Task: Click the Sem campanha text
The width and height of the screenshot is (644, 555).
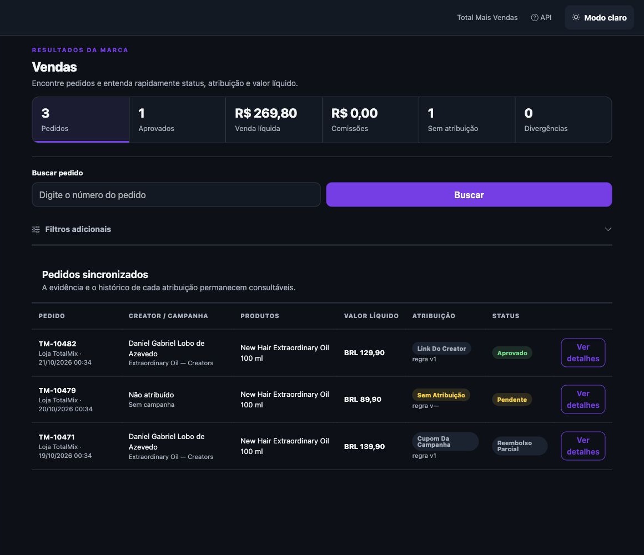Action: click(152, 405)
